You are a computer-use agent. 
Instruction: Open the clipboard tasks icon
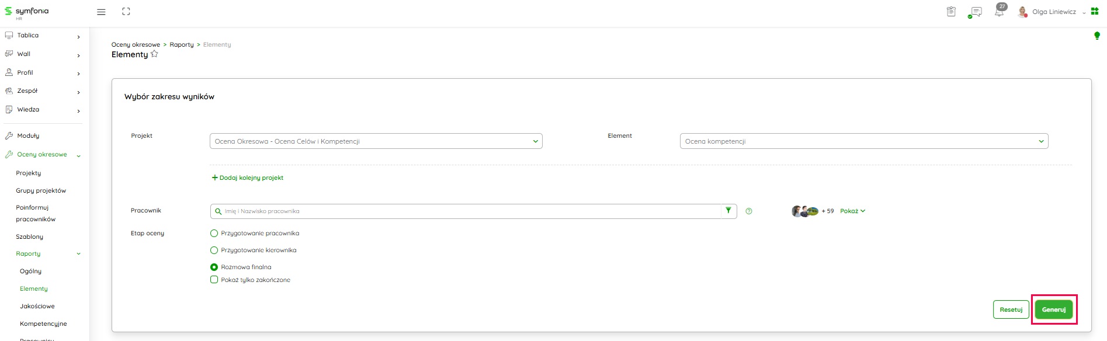pyautogui.click(x=951, y=12)
